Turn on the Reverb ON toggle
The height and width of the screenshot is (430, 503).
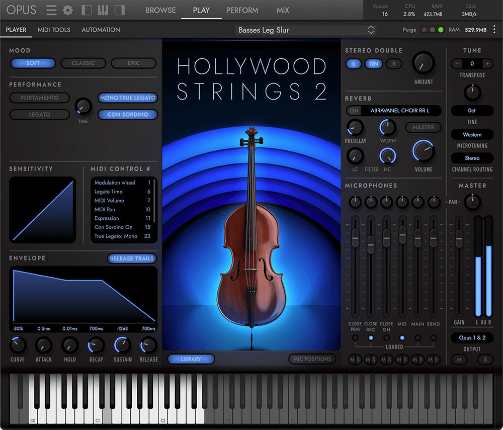tap(354, 111)
